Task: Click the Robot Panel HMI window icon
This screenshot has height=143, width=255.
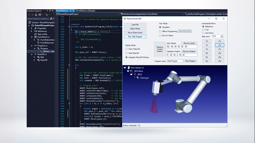Action: pos(125,19)
